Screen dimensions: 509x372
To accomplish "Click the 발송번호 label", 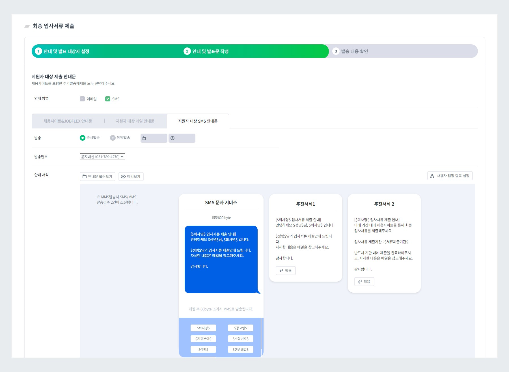I will [41, 157].
